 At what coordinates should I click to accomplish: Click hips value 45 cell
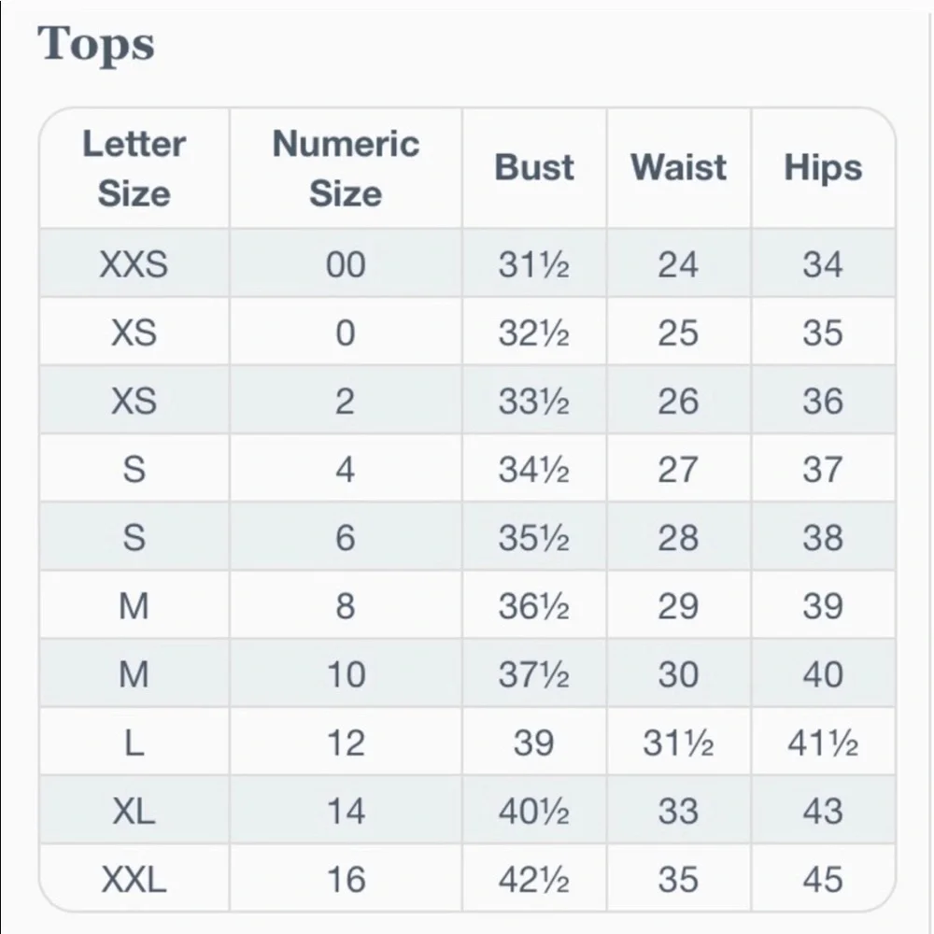823,879
